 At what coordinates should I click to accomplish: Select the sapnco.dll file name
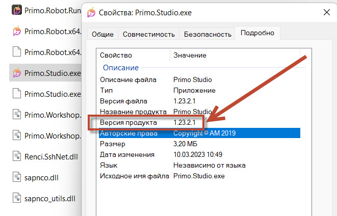coord(41,178)
